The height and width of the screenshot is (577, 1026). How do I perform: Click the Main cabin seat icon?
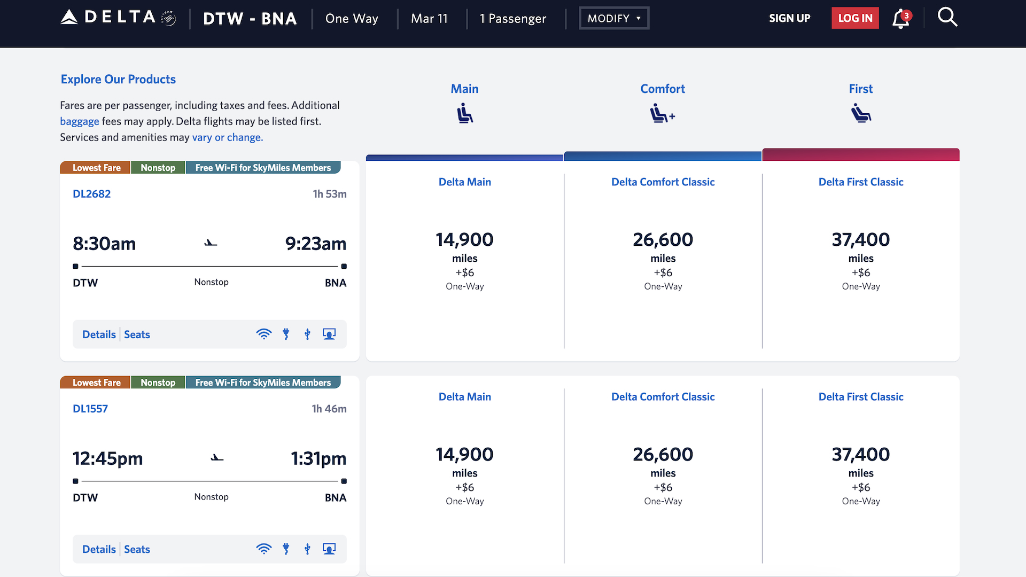click(465, 114)
